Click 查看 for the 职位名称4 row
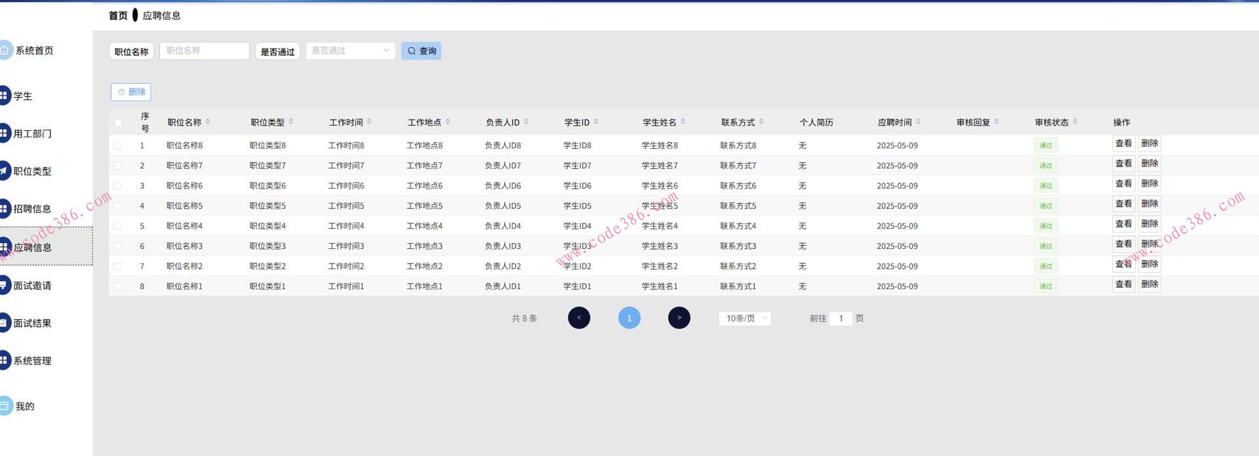 click(1123, 224)
